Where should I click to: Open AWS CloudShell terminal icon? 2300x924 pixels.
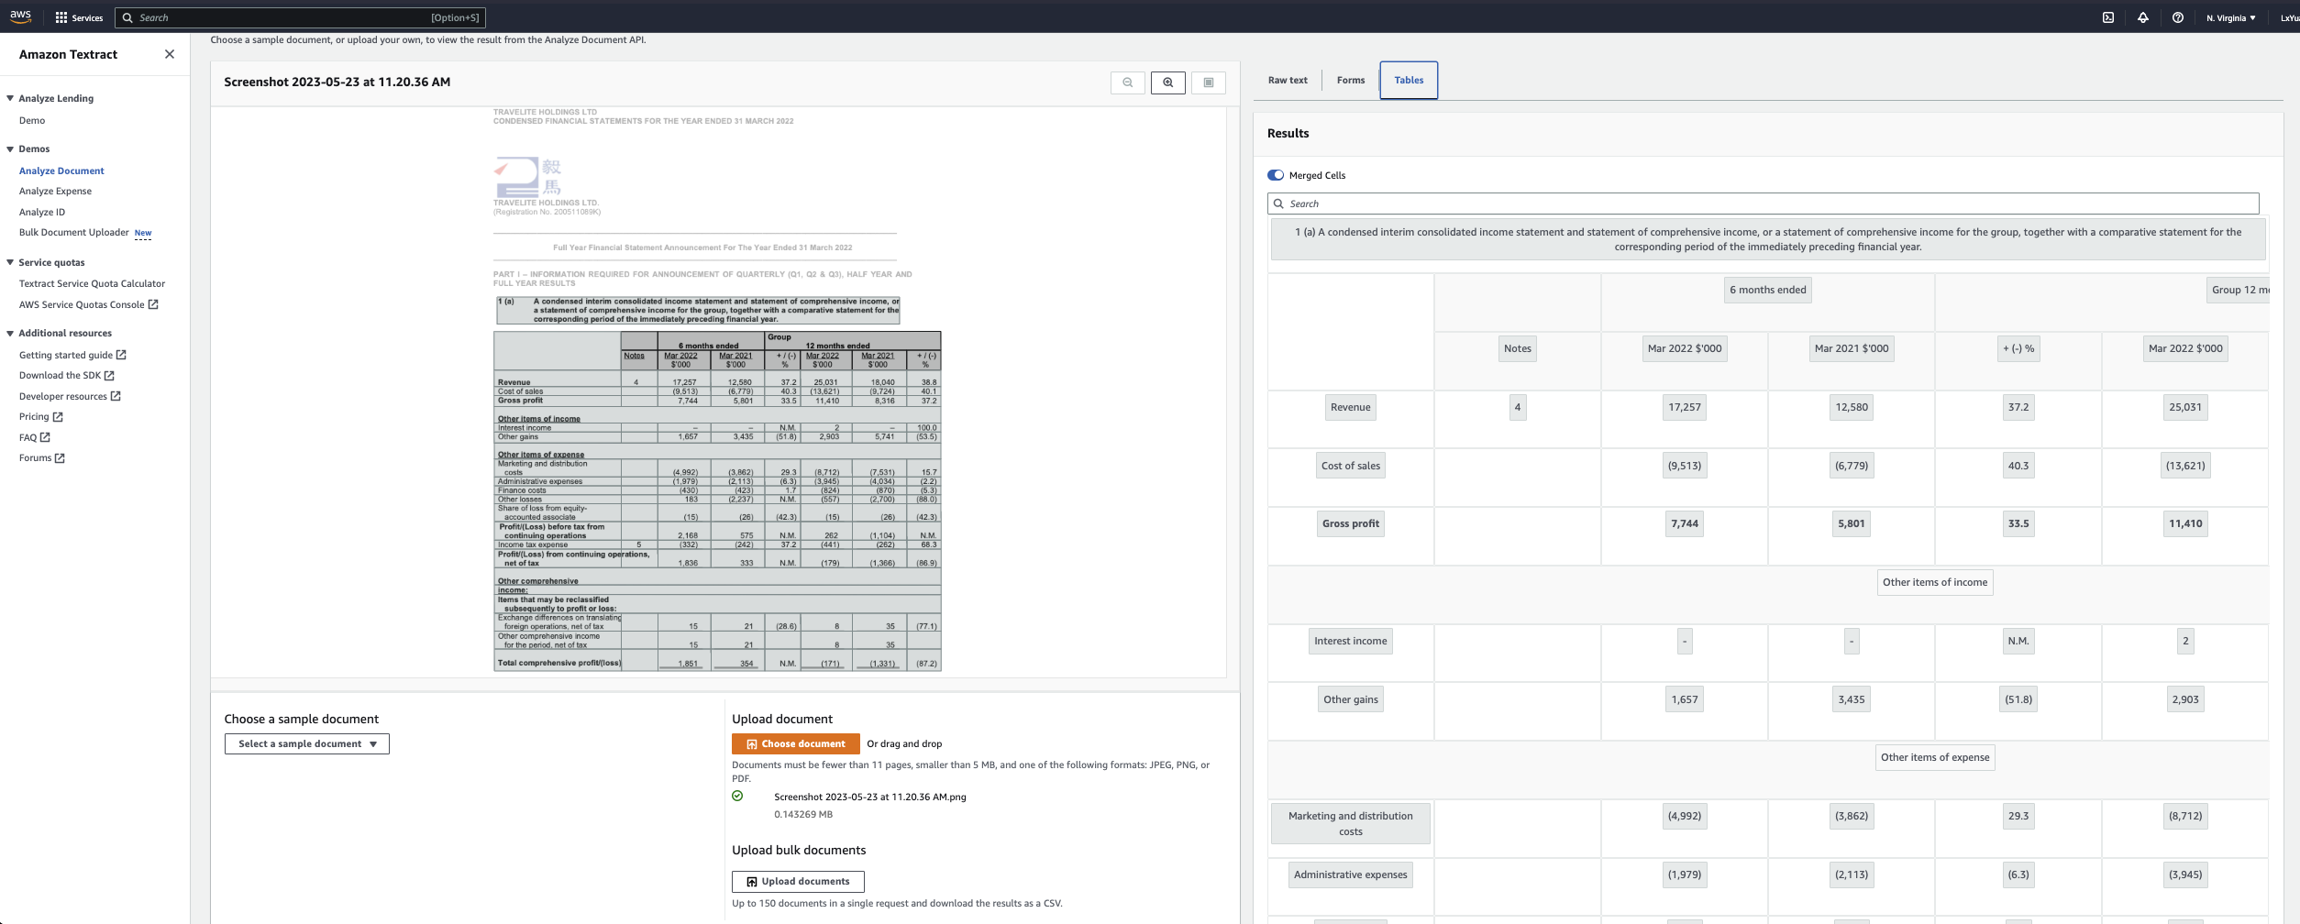[2108, 17]
